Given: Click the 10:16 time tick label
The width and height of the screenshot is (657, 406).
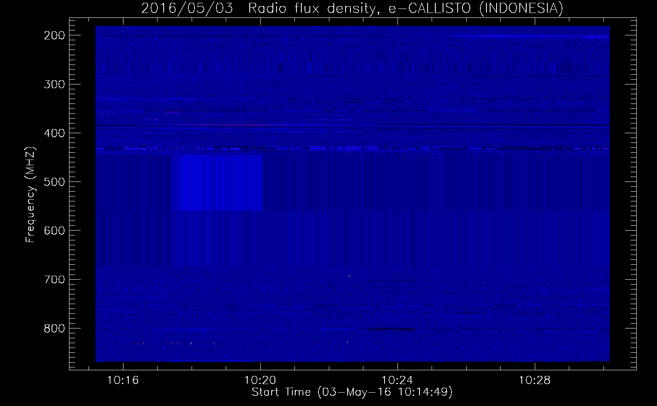Looking at the screenshot, I should [x=123, y=380].
